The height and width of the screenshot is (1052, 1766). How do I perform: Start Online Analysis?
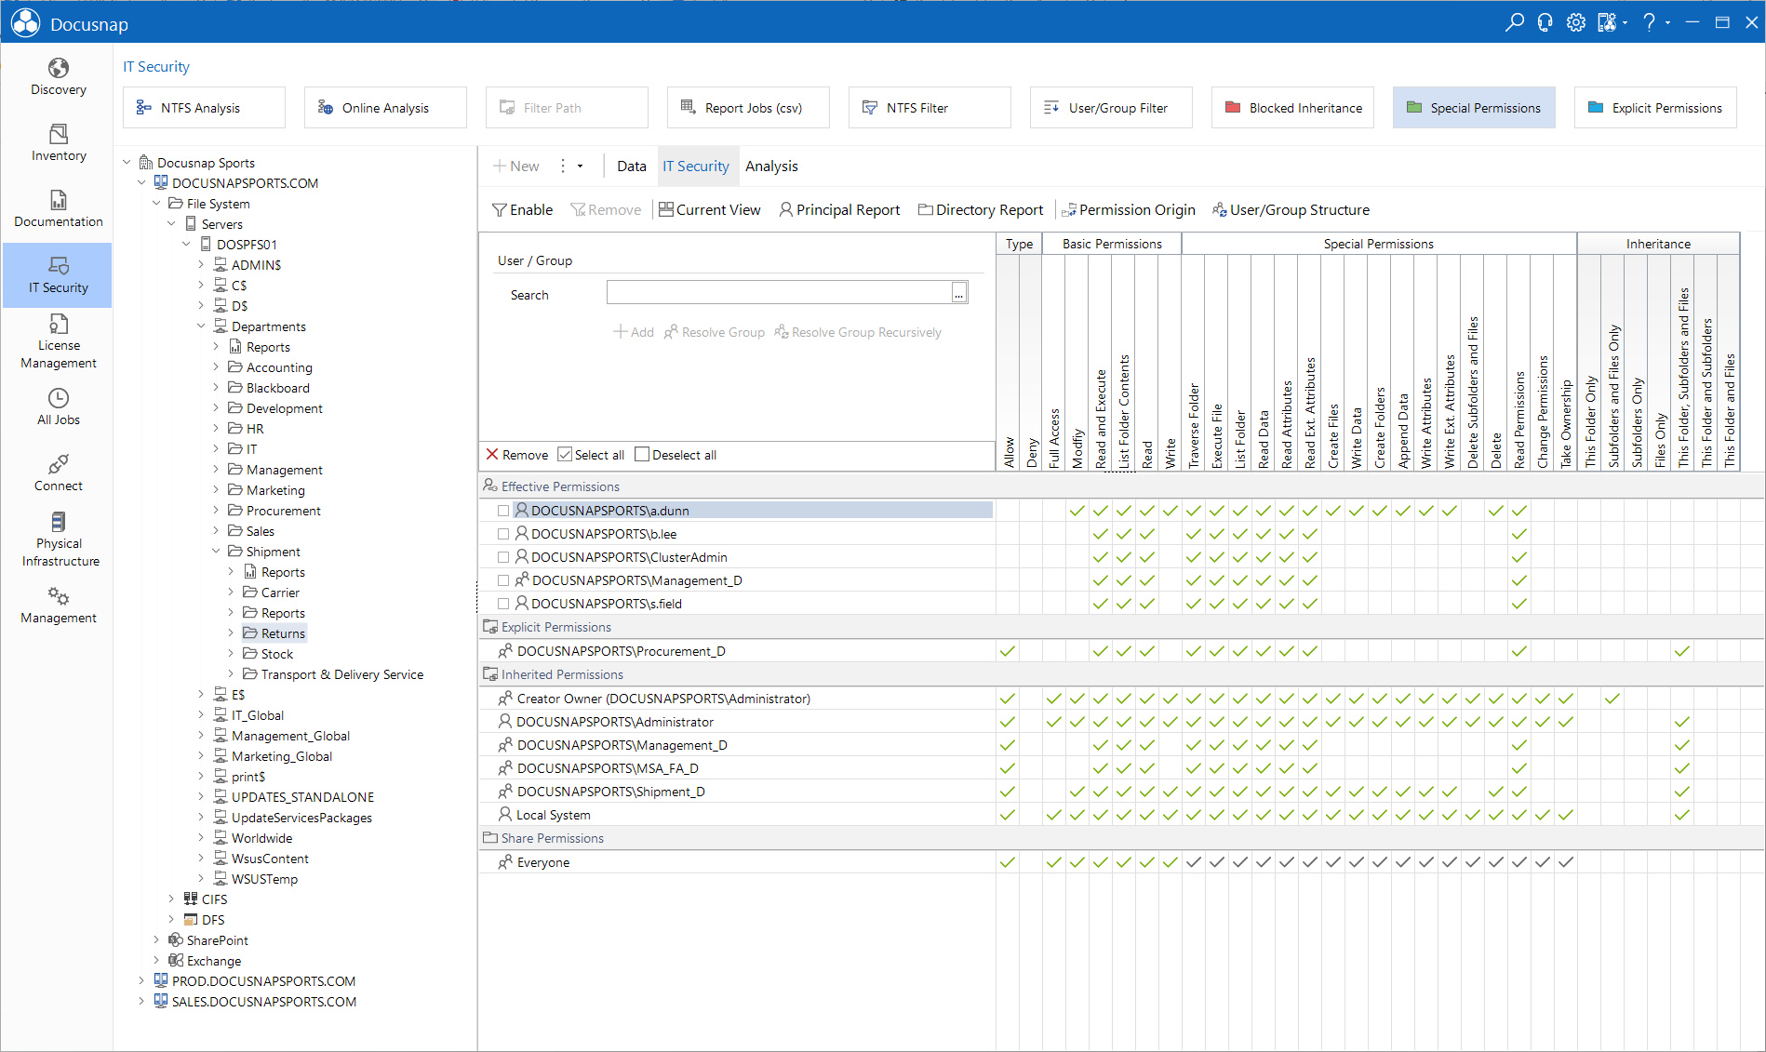tap(385, 108)
